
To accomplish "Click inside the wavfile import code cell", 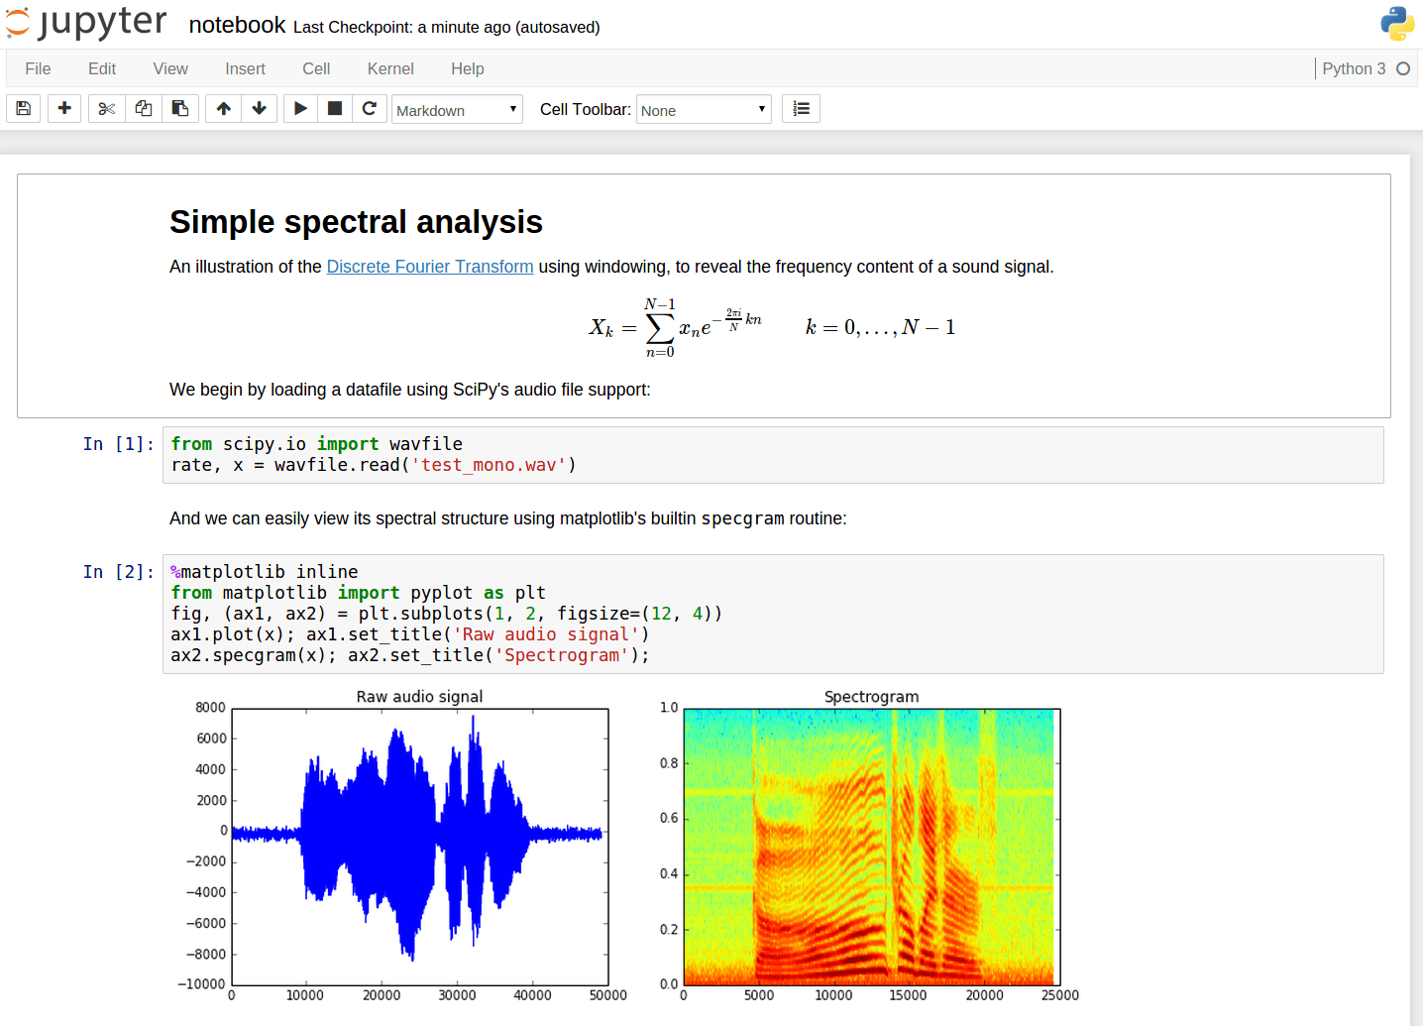I will tap(773, 455).
